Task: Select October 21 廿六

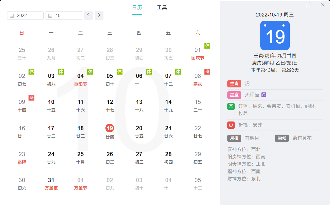Action: 168,132
